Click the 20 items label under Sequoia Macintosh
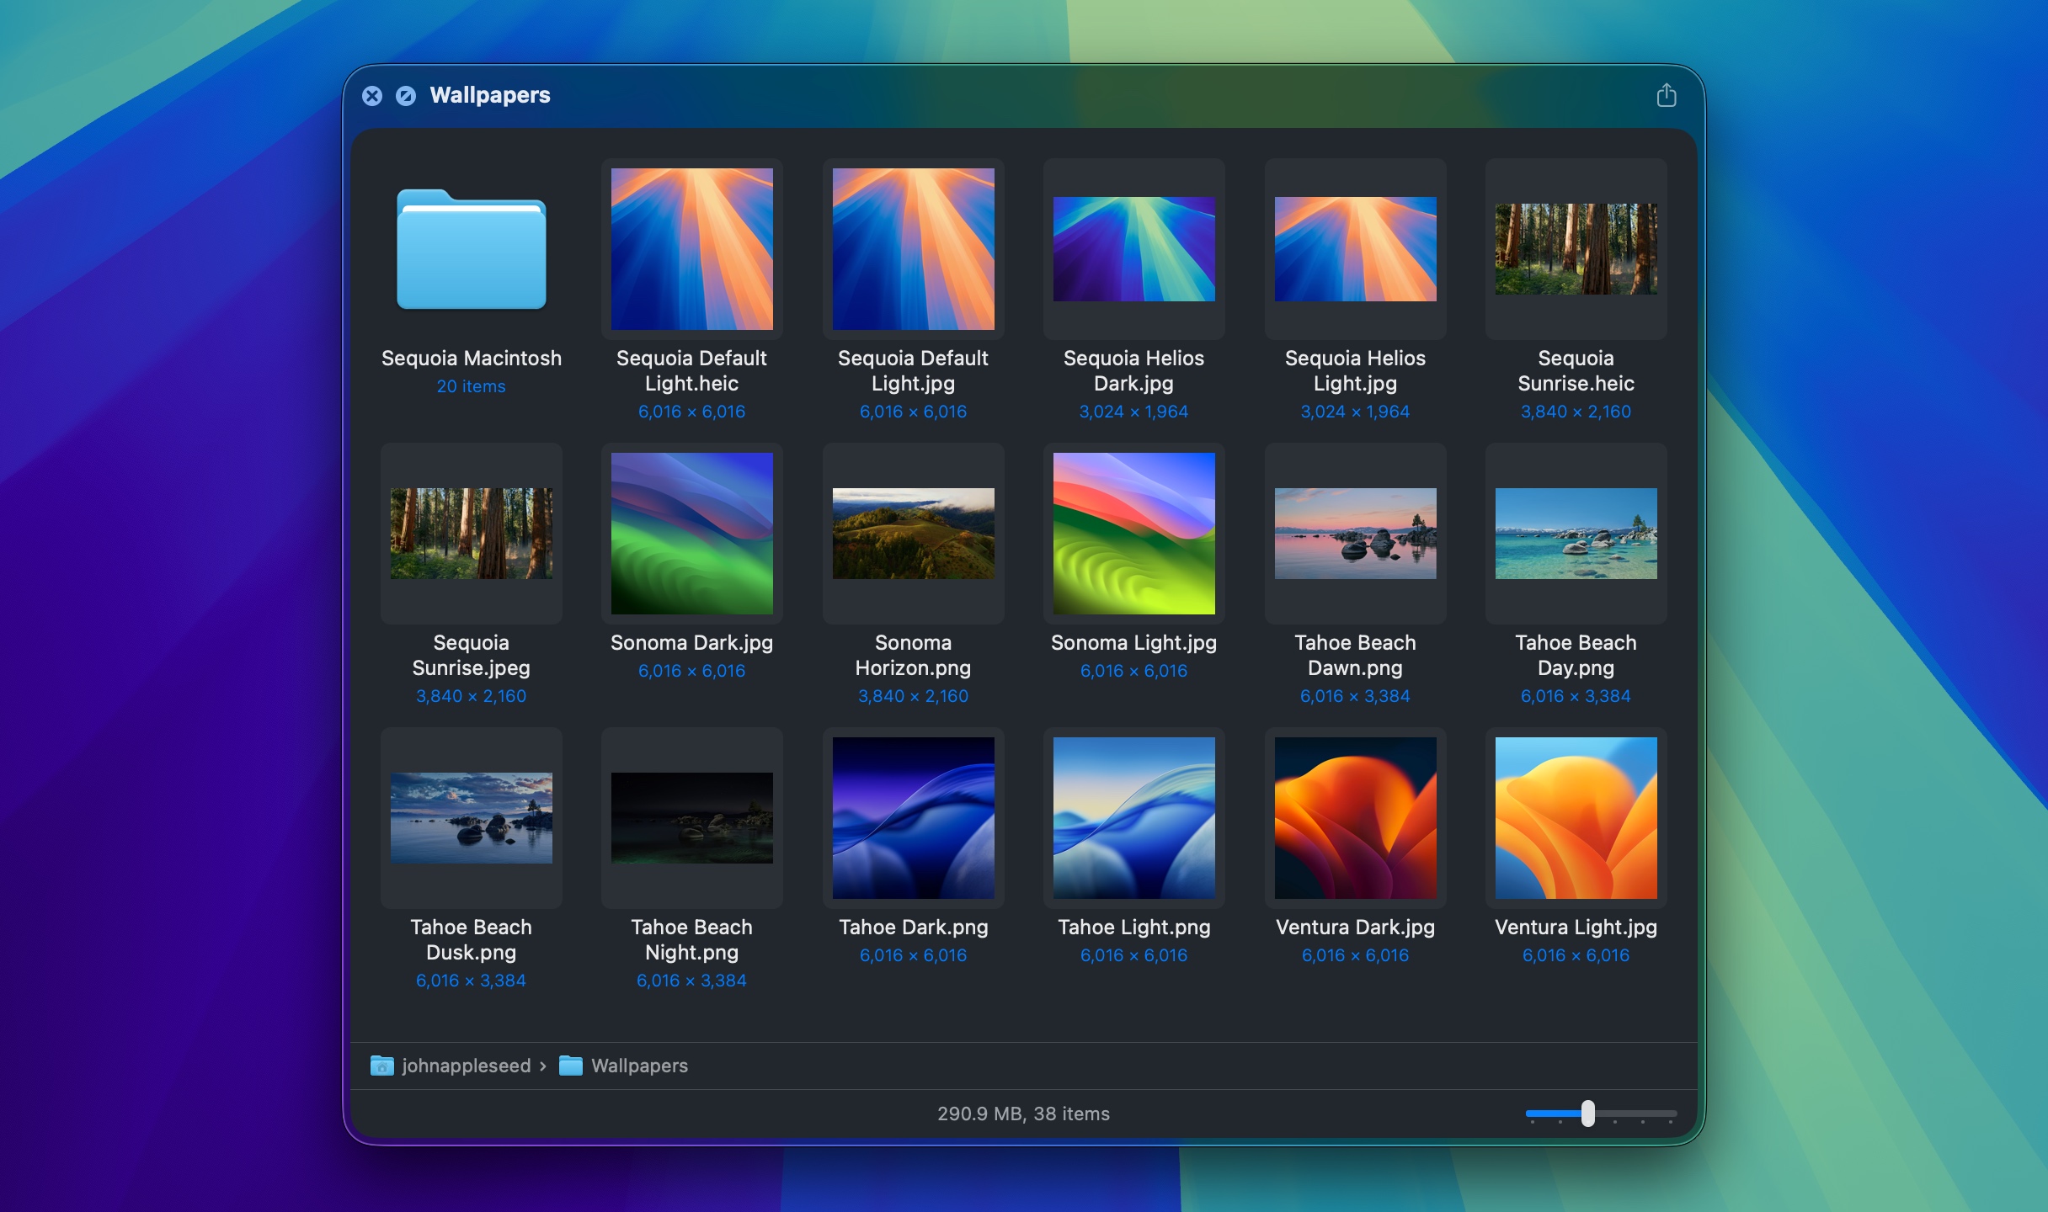This screenshot has width=2048, height=1212. point(471,386)
